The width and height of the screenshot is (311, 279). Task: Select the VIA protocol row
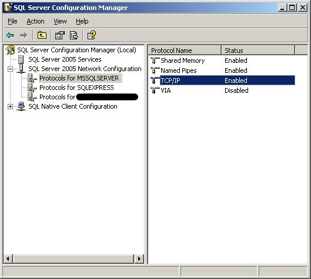tap(223, 90)
